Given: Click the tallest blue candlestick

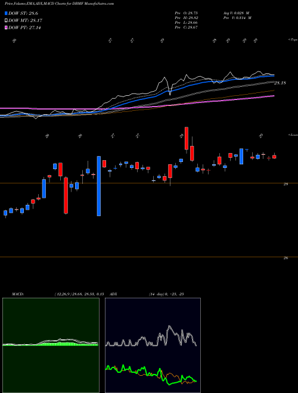Looking at the screenshot, I should [x=99, y=186].
